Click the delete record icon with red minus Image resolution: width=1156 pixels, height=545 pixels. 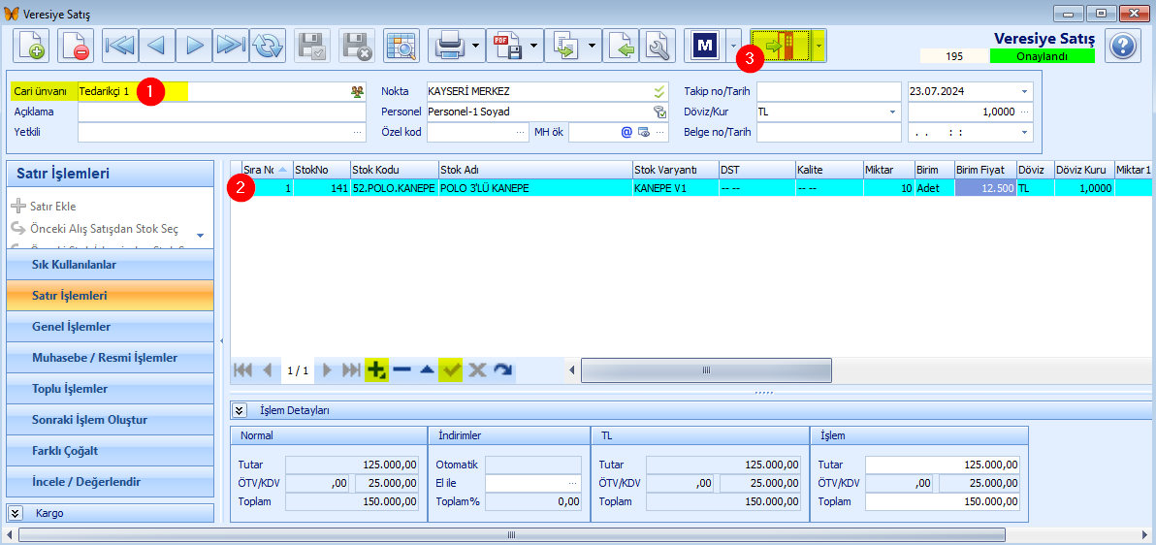[x=75, y=46]
